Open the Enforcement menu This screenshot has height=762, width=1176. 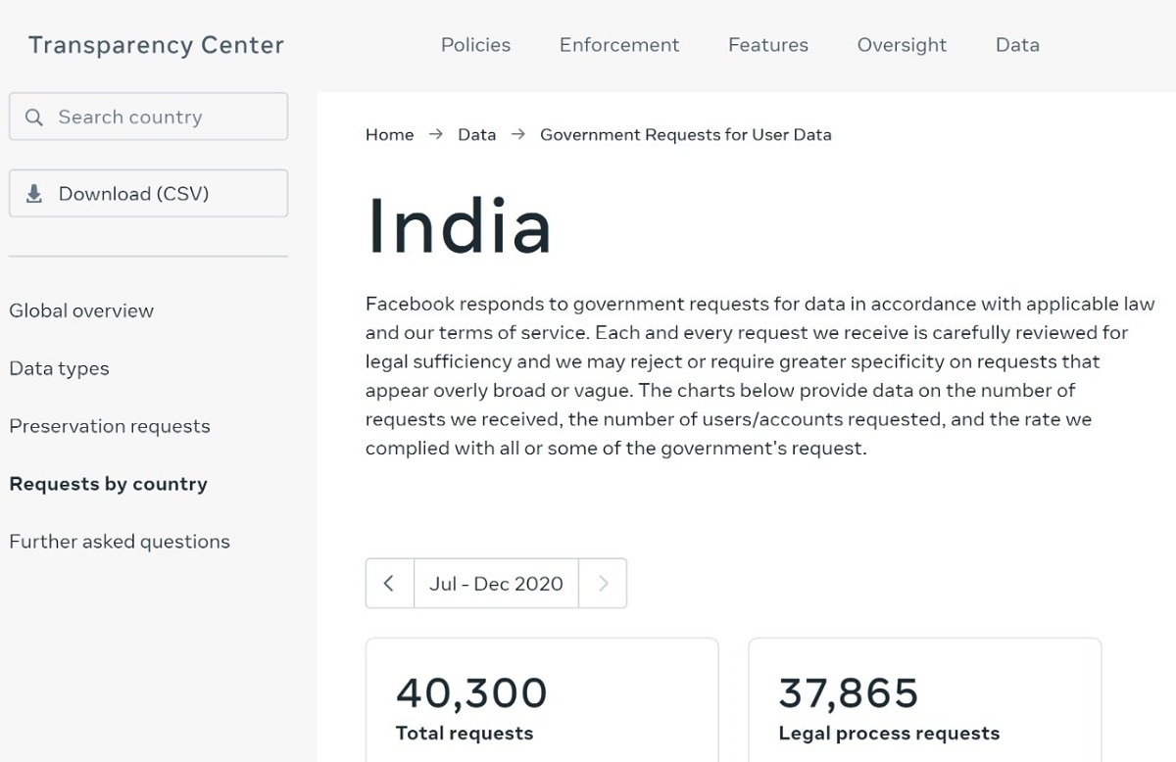tap(619, 45)
